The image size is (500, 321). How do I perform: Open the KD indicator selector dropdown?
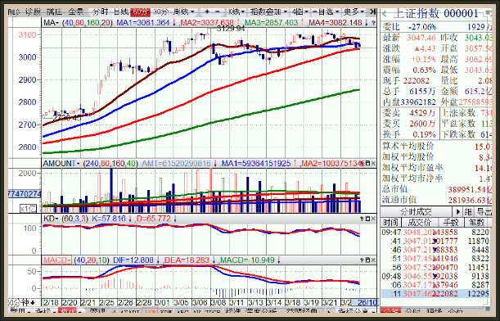coord(51,219)
